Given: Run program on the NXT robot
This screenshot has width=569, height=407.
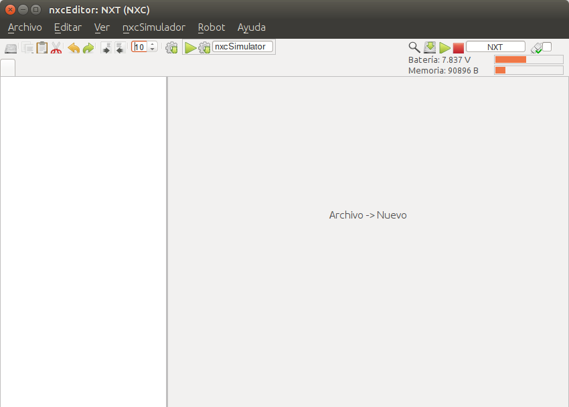Looking at the screenshot, I should (x=444, y=47).
